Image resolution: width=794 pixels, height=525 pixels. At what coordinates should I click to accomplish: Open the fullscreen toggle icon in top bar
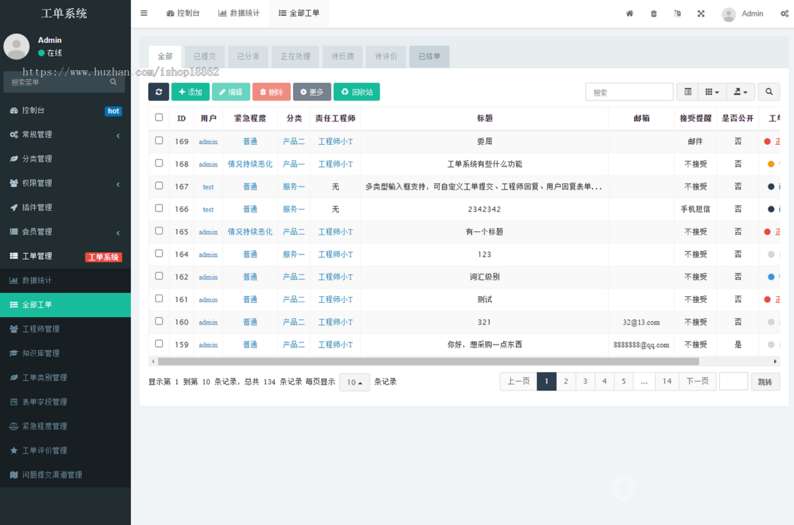(x=701, y=13)
